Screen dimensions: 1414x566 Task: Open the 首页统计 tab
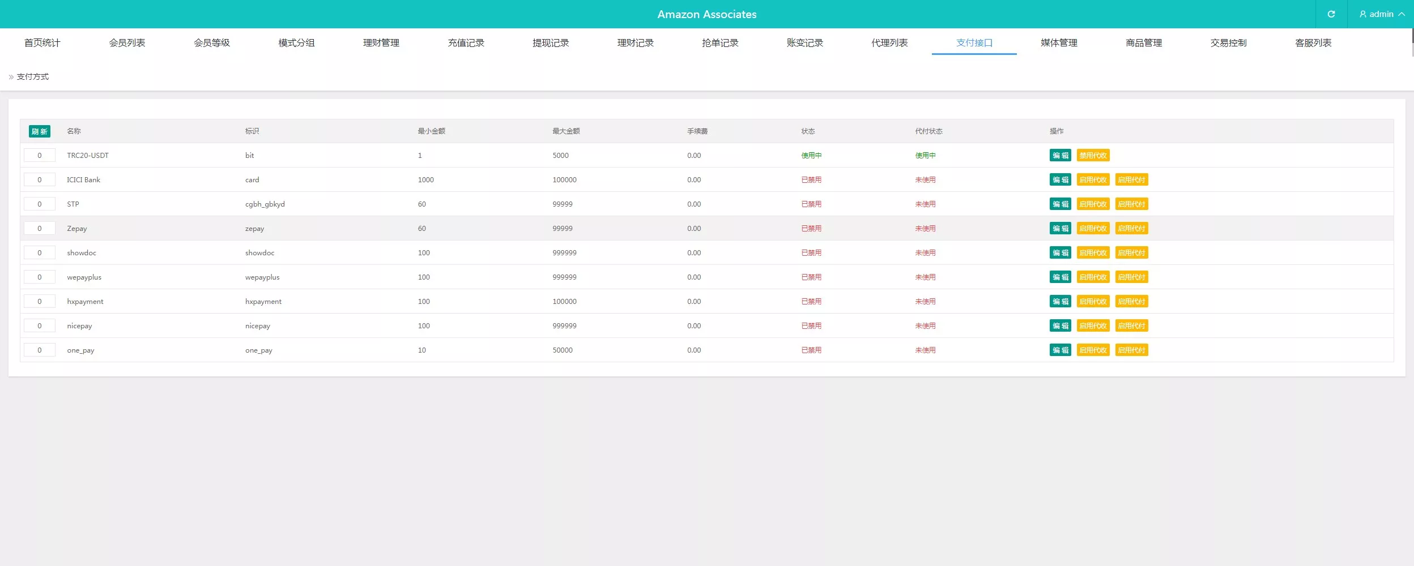click(x=42, y=43)
